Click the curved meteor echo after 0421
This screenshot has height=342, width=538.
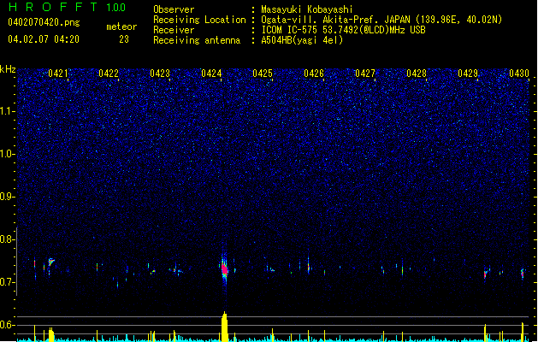coord(51,262)
